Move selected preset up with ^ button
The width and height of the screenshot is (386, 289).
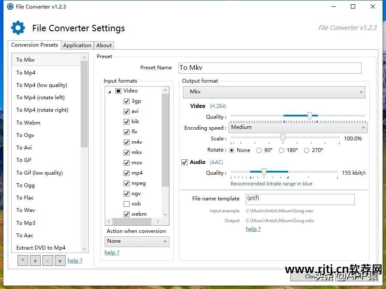[x=23, y=260]
